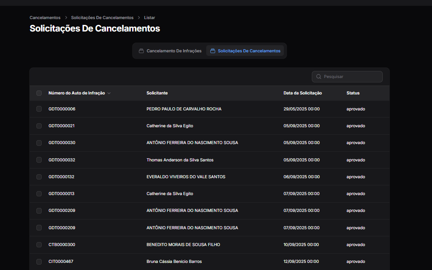Open record GDT0000030
The image size is (432, 270).
(62, 143)
